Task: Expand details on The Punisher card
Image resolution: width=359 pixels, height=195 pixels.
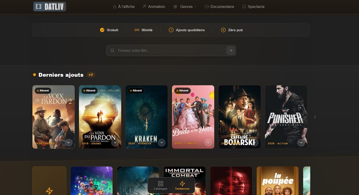Action: (x=301, y=142)
